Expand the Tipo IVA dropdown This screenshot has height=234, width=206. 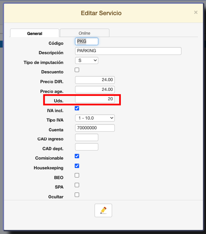(x=95, y=118)
